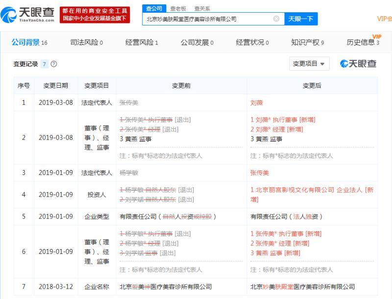This screenshot has height=299, width=392.
Task: Click the 天眼一下 search button
Action: pyautogui.click(x=301, y=19)
